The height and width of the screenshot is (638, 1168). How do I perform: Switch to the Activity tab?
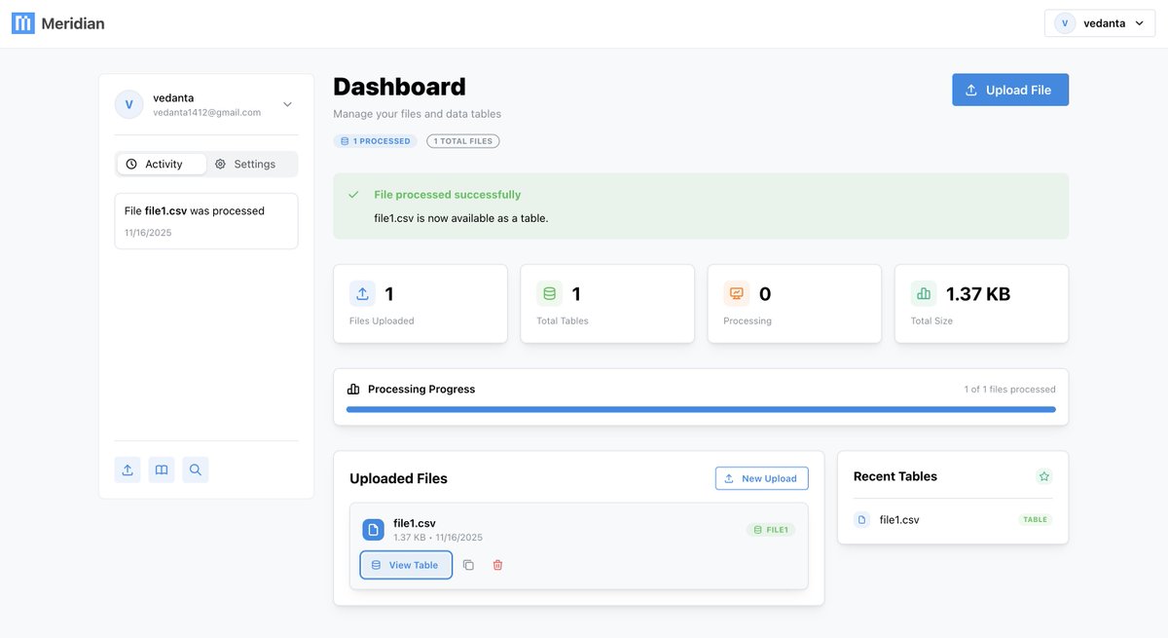[x=162, y=164]
